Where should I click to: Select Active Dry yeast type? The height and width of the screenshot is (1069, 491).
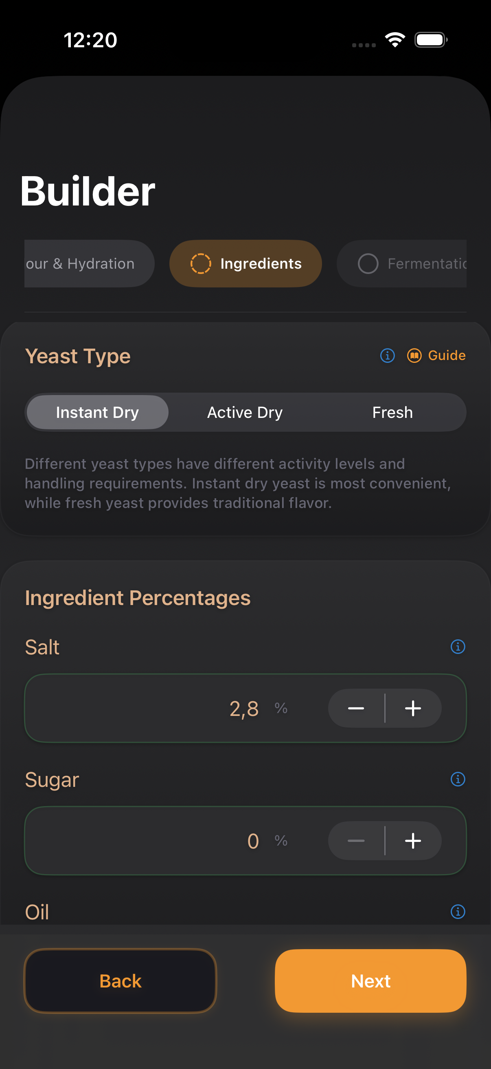[x=244, y=412]
